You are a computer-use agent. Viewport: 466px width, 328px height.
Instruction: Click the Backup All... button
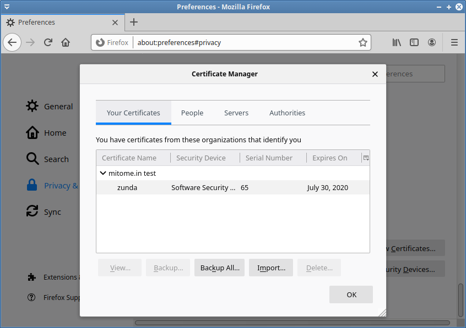219,268
